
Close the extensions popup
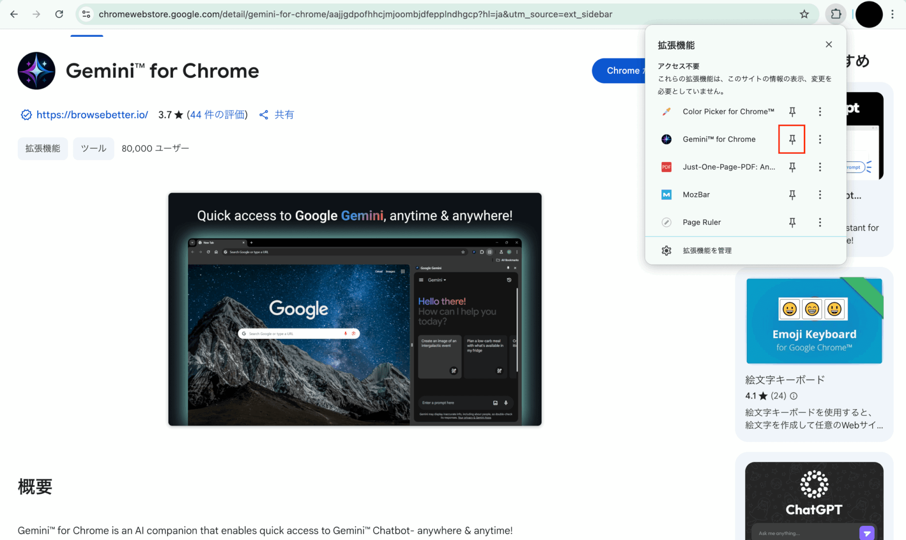point(829,44)
